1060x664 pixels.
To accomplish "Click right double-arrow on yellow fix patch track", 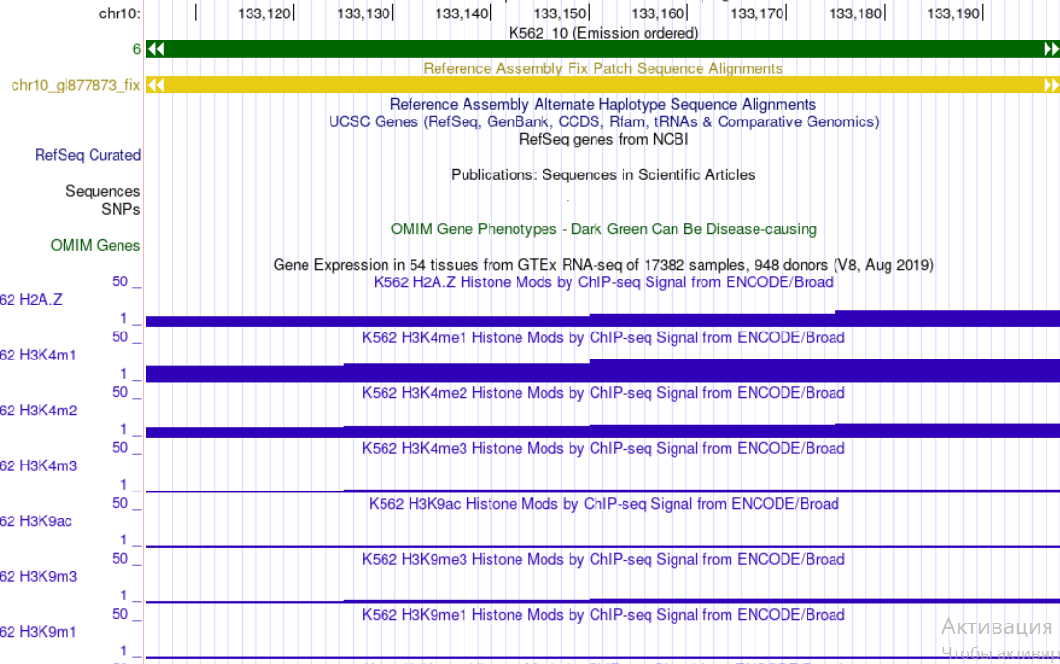I will tap(1051, 85).
